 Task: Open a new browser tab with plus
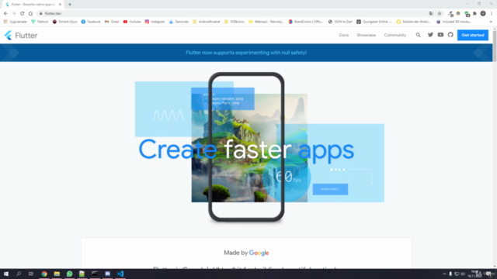click(70, 5)
